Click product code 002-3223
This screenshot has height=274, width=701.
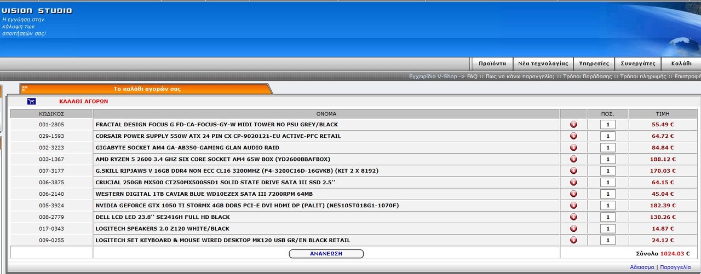click(x=51, y=148)
